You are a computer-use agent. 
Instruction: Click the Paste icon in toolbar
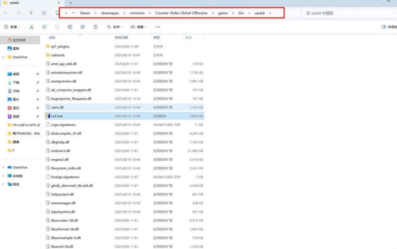tap(57, 27)
